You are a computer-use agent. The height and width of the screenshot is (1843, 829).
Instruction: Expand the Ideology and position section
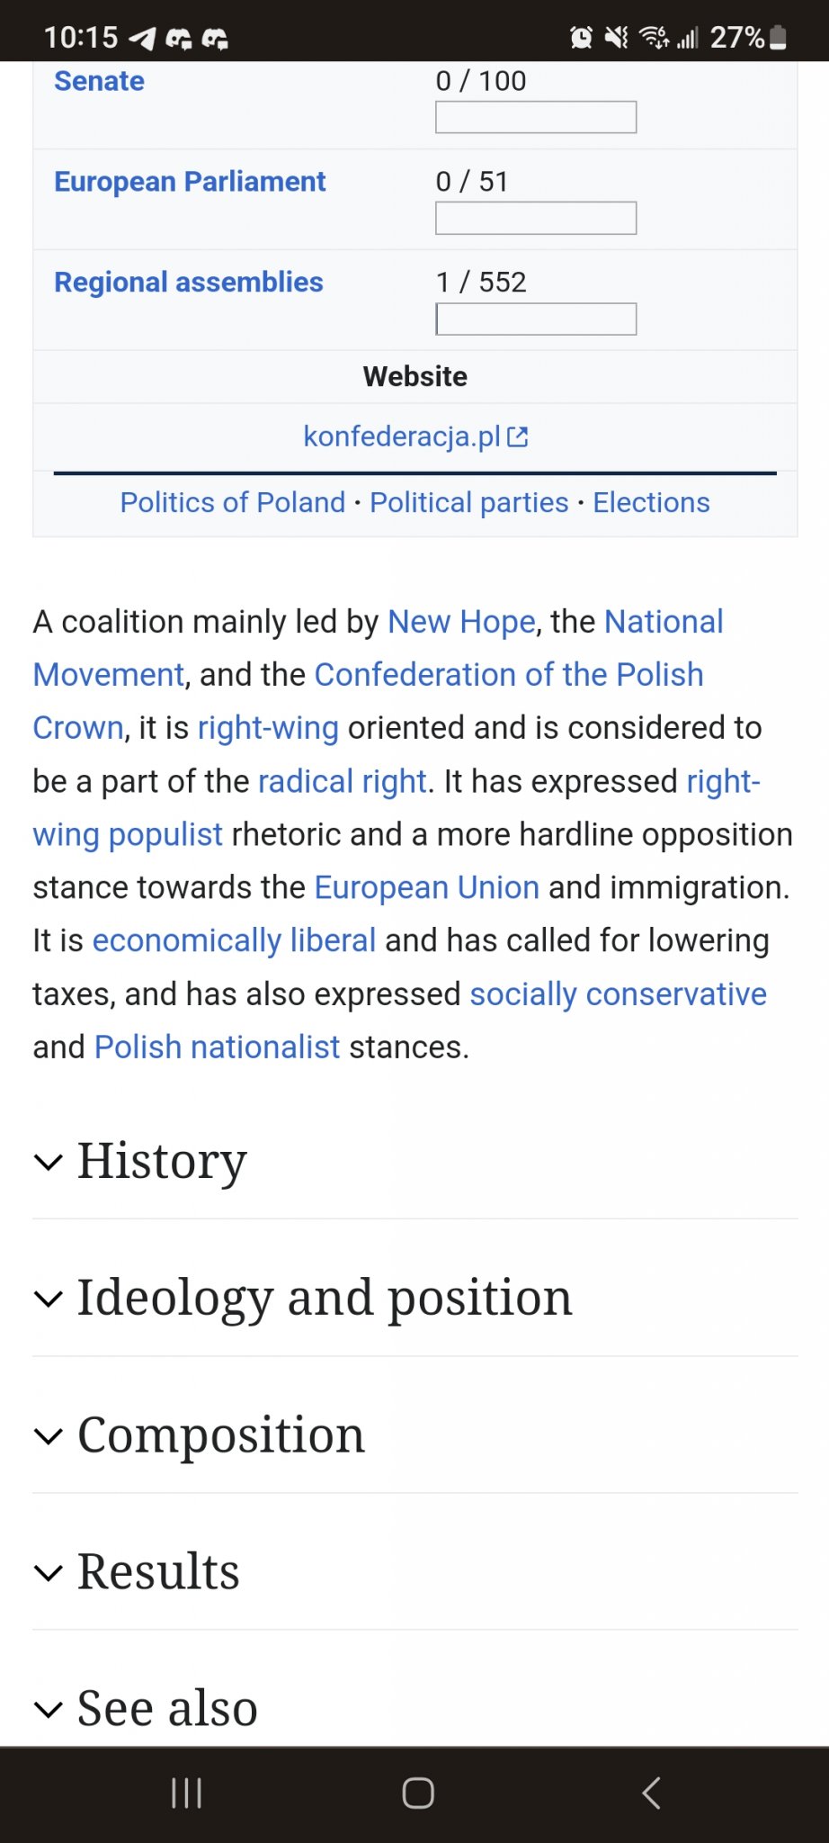(324, 1298)
